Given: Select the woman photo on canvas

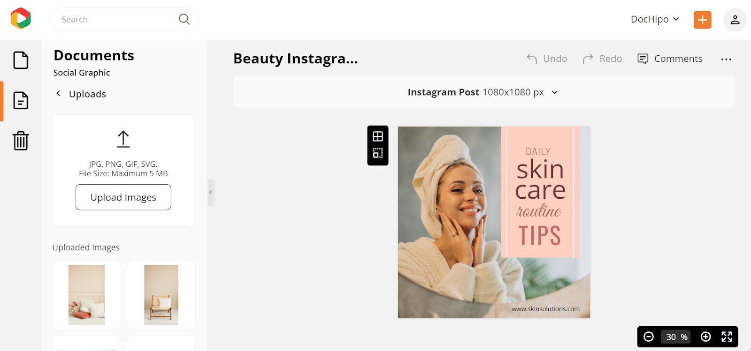Looking at the screenshot, I should 449,222.
